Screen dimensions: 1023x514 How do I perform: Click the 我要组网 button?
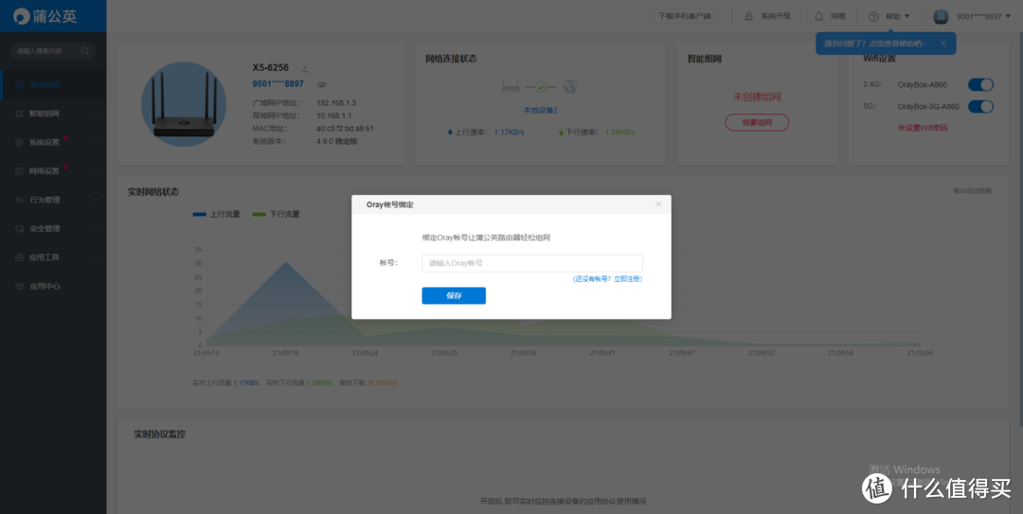click(757, 122)
